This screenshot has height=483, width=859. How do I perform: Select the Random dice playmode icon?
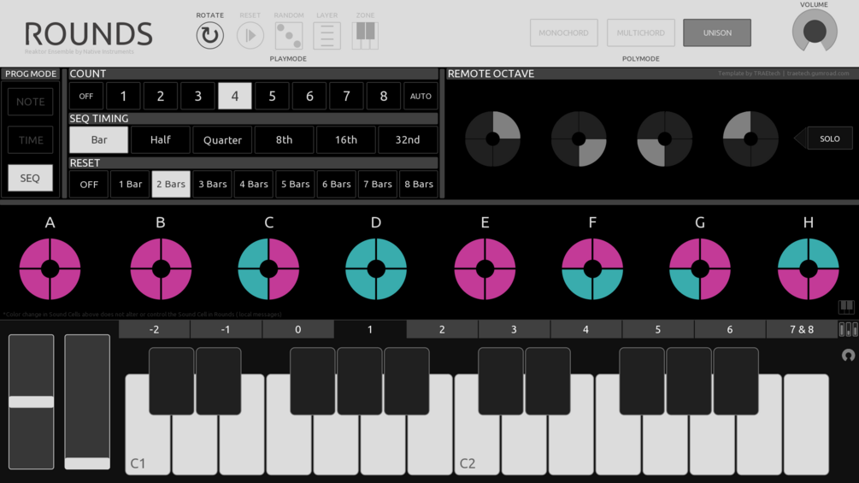click(x=289, y=36)
